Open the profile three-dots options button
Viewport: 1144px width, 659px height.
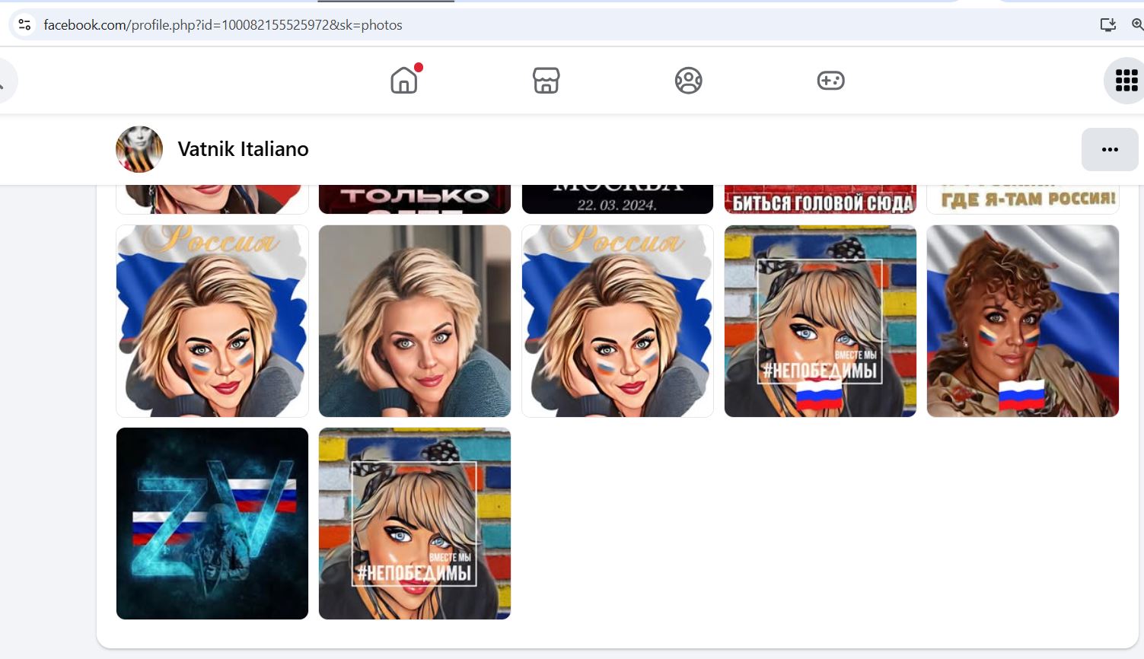point(1110,149)
